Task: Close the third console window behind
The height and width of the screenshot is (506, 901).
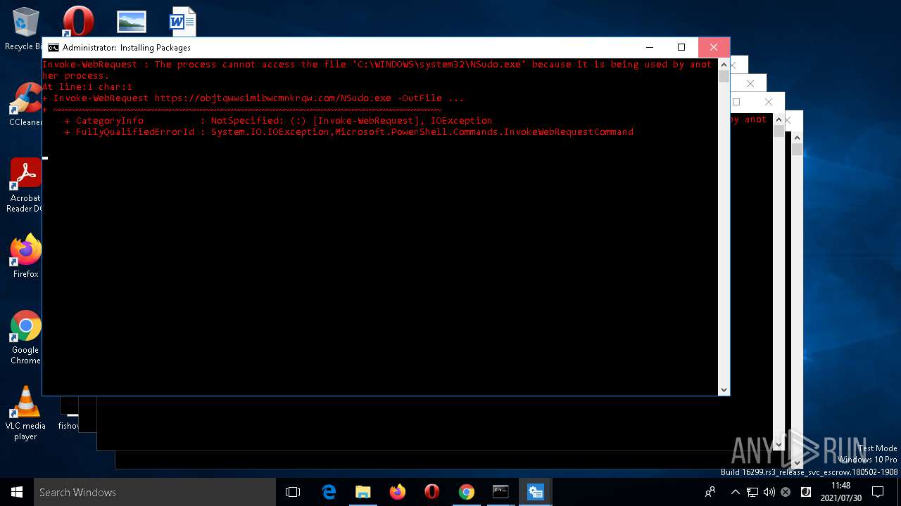Action: 750,84
